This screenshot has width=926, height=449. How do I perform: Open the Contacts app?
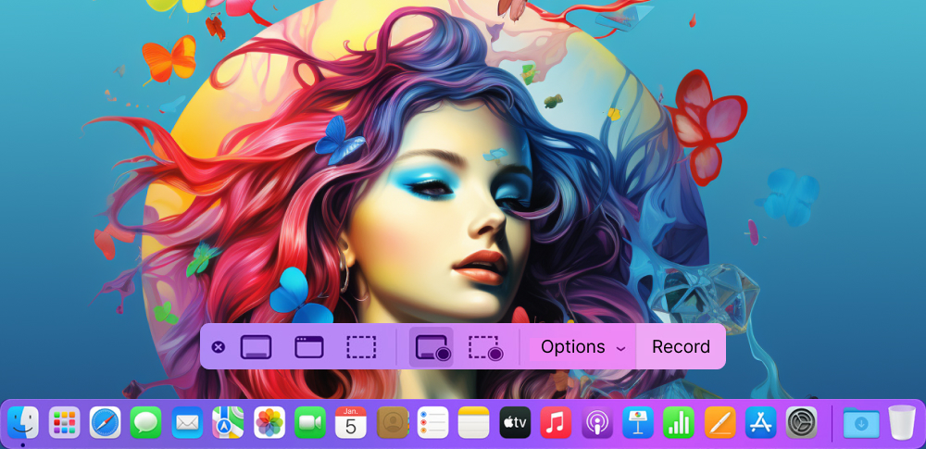[x=392, y=422]
